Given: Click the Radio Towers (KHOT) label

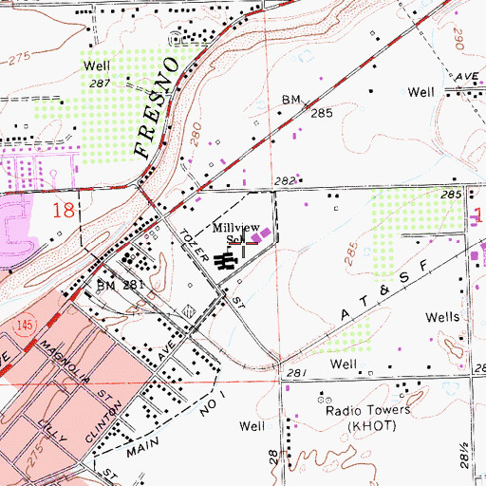Looking at the screenshot, I should point(369,418).
